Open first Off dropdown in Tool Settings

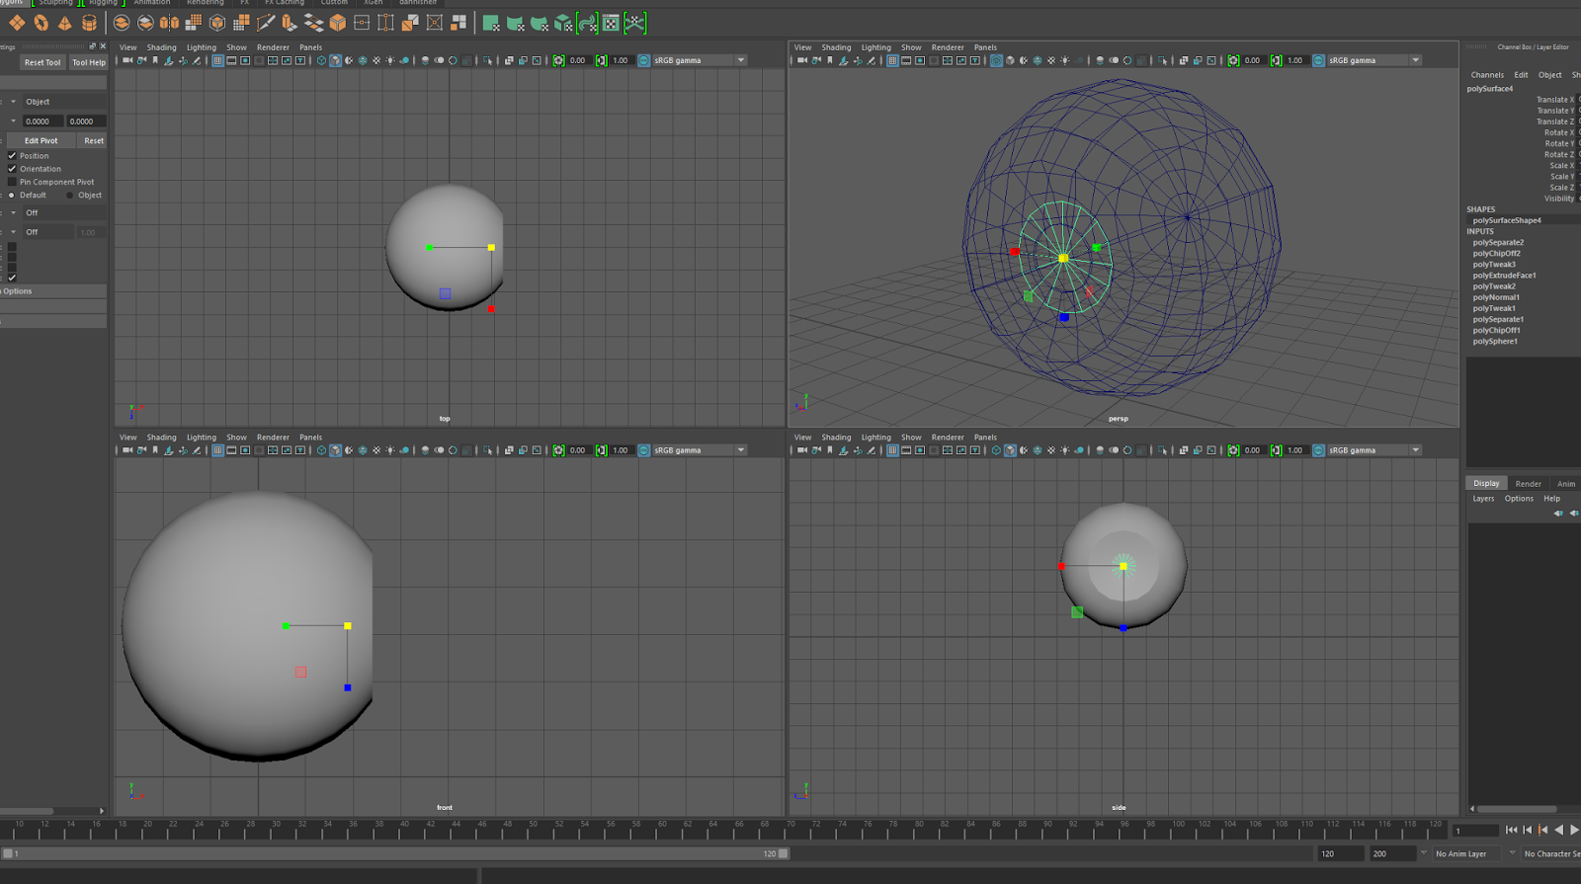coord(13,213)
